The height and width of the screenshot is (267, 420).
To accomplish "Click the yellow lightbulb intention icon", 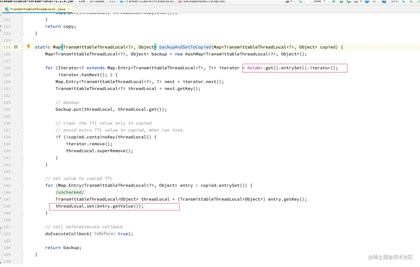I will [28, 46].
